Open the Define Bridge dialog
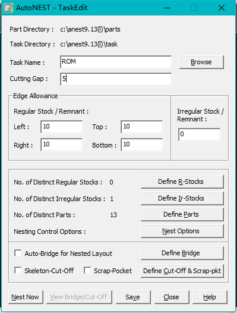Screen dimensions: 237x313 (182, 253)
